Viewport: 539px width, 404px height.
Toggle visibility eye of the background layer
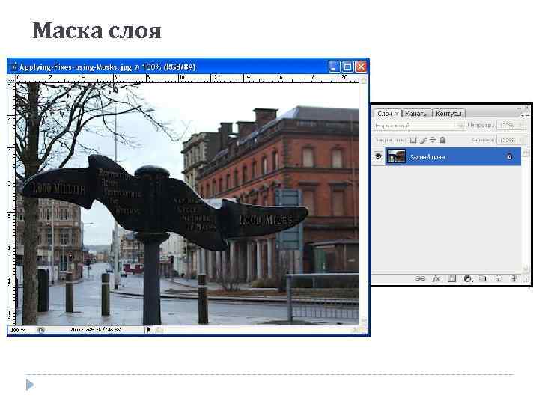coord(378,156)
